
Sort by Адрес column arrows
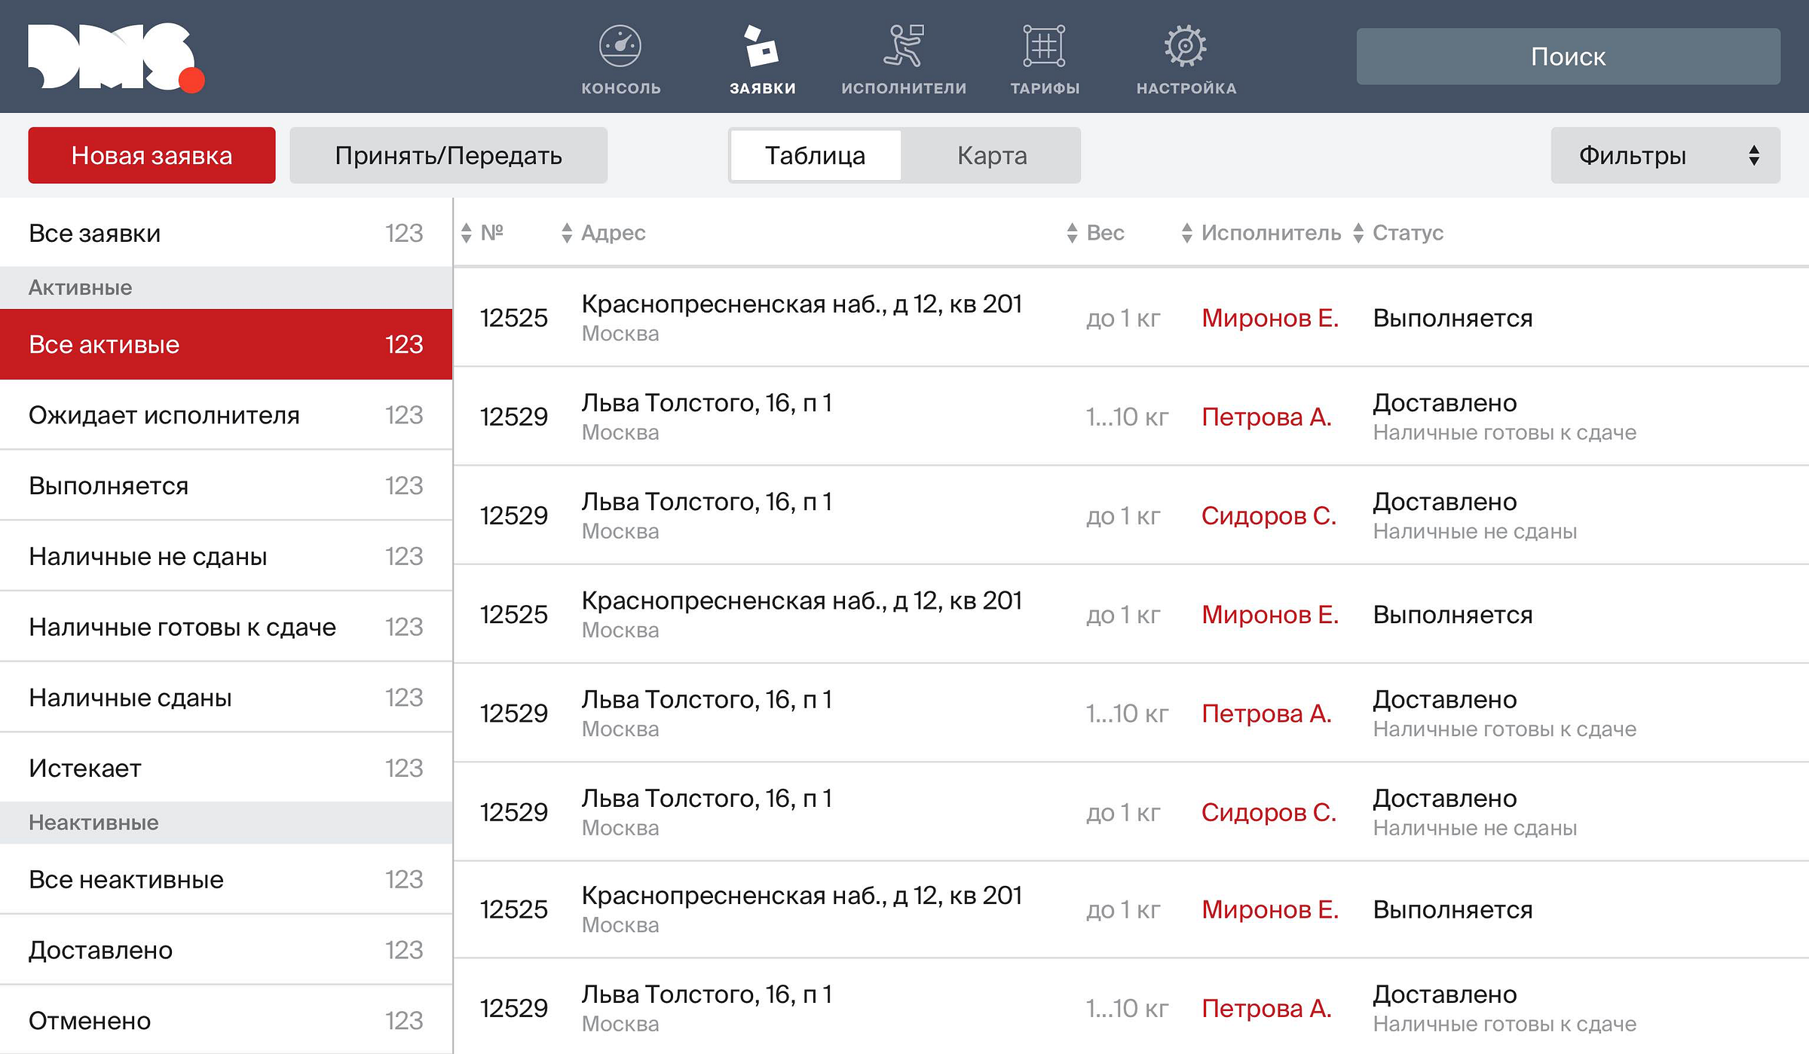(x=567, y=234)
